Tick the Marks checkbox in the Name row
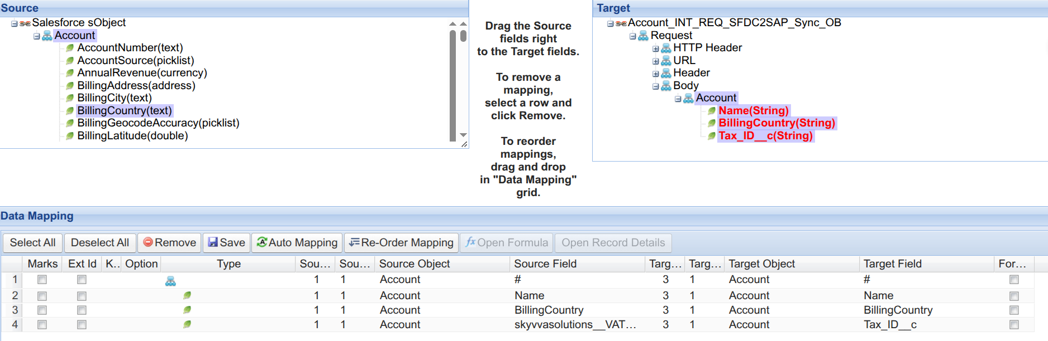Viewport: 1048px width, 341px height. 42,296
